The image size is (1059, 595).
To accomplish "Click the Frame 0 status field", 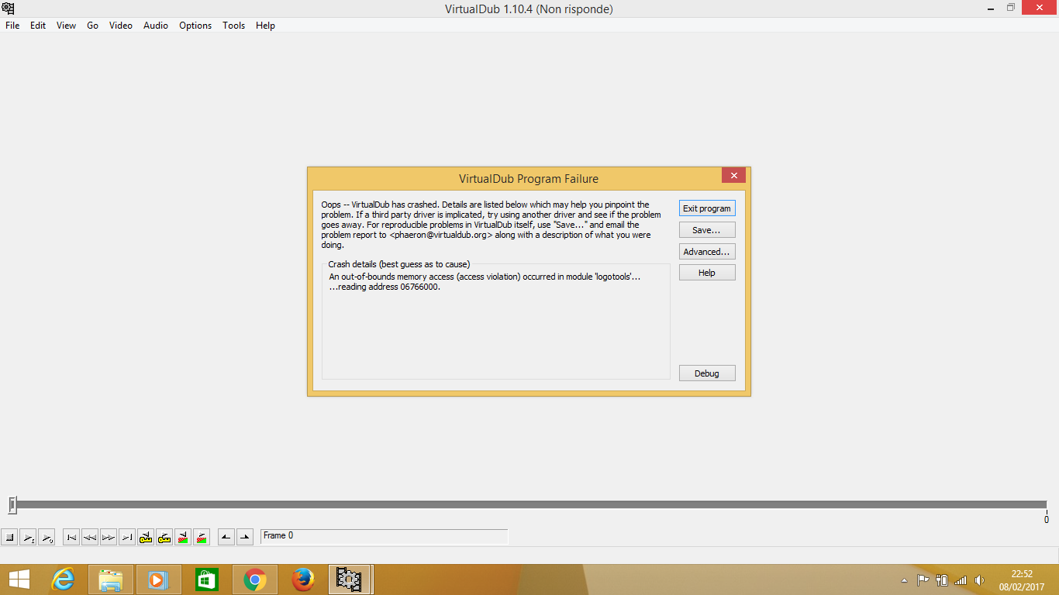I will 385,536.
